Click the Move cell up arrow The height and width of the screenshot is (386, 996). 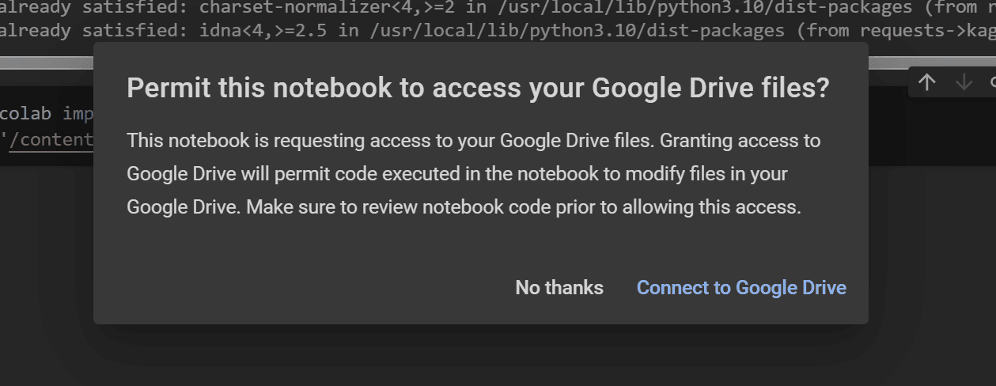pyautogui.click(x=926, y=82)
